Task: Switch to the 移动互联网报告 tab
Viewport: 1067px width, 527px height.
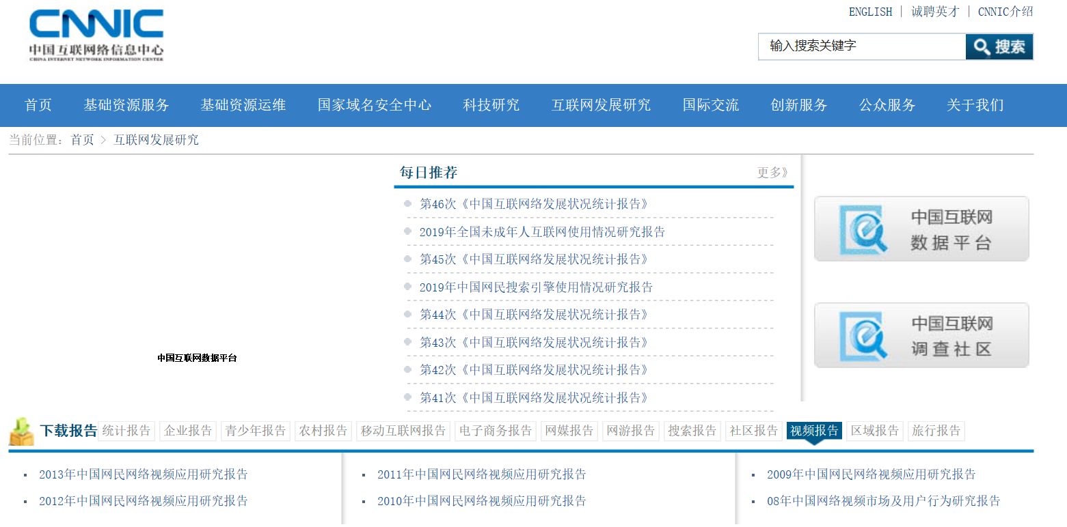Action: click(x=403, y=431)
